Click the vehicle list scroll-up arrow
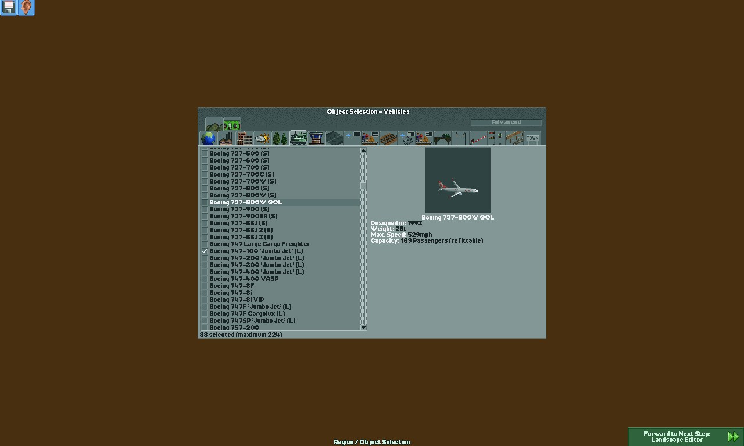The height and width of the screenshot is (446, 744). pyautogui.click(x=363, y=150)
